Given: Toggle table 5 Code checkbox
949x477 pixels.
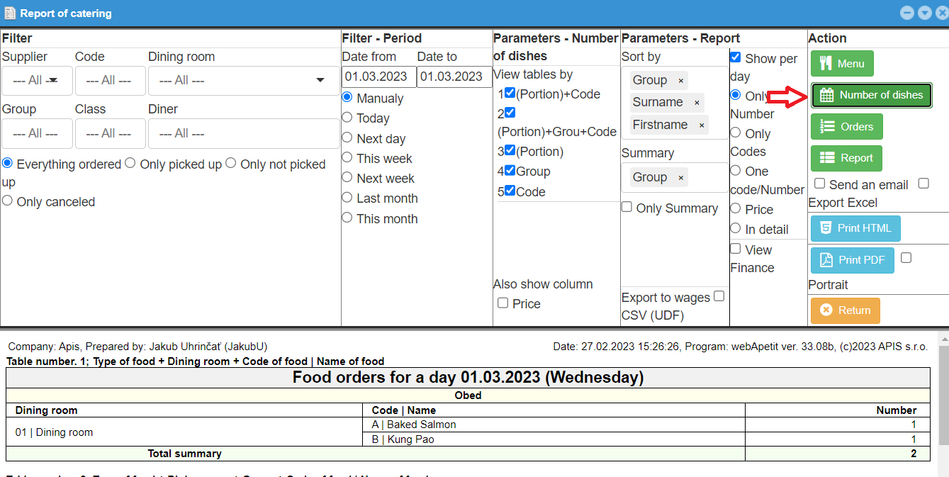Looking at the screenshot, I should pos(510,190).
